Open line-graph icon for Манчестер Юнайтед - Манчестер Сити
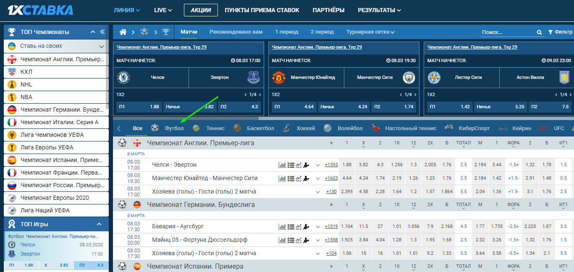This screenshot has height=272, width=574. 299,178
